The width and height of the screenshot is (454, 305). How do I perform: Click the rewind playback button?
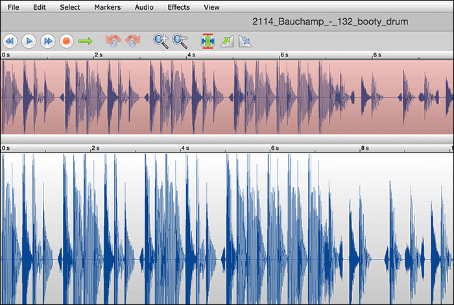click(x=10, y=41)
